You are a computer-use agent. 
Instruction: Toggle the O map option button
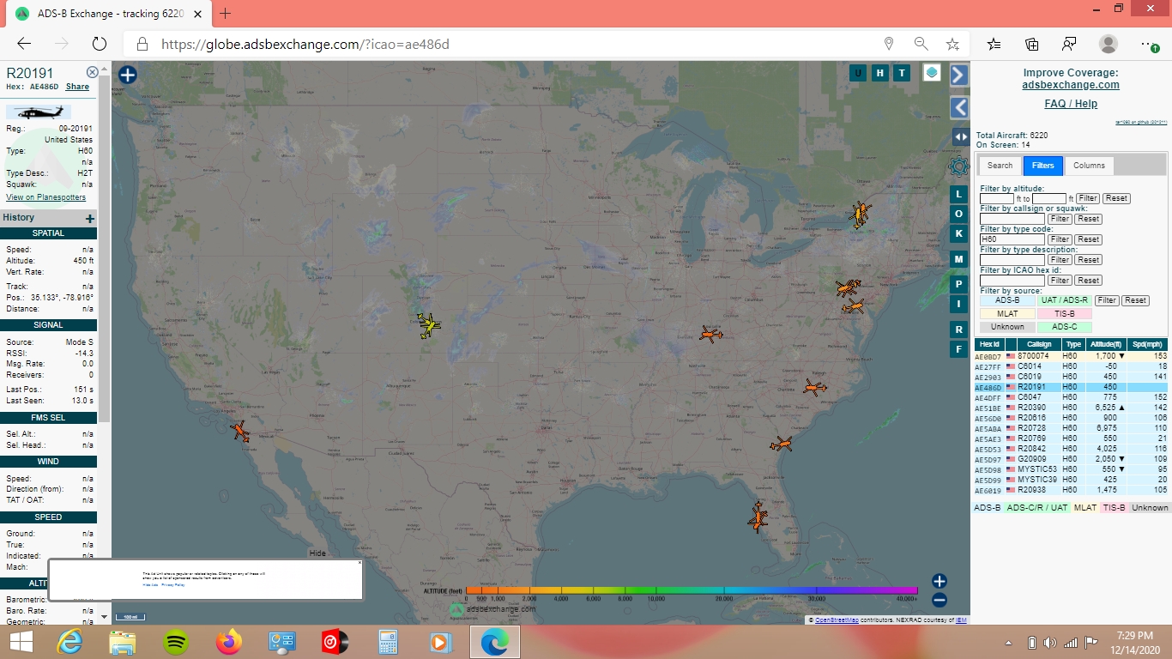pos(959,215)
